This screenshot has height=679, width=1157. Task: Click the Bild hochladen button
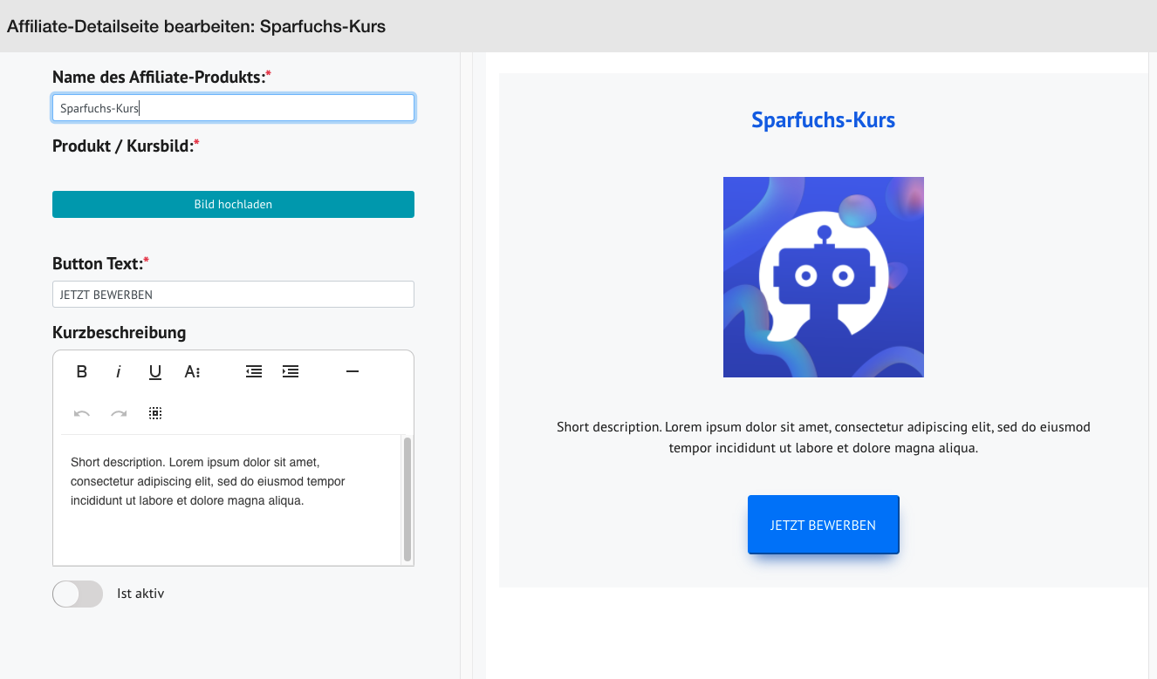233,204
